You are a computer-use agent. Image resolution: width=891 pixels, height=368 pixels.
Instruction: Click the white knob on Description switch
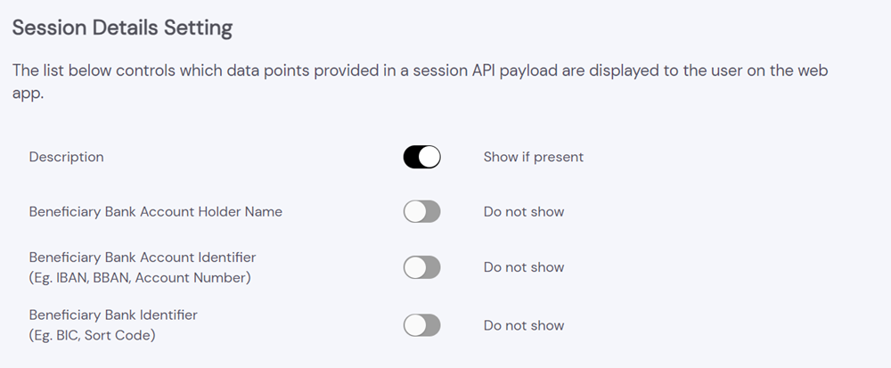coord(430,158)
